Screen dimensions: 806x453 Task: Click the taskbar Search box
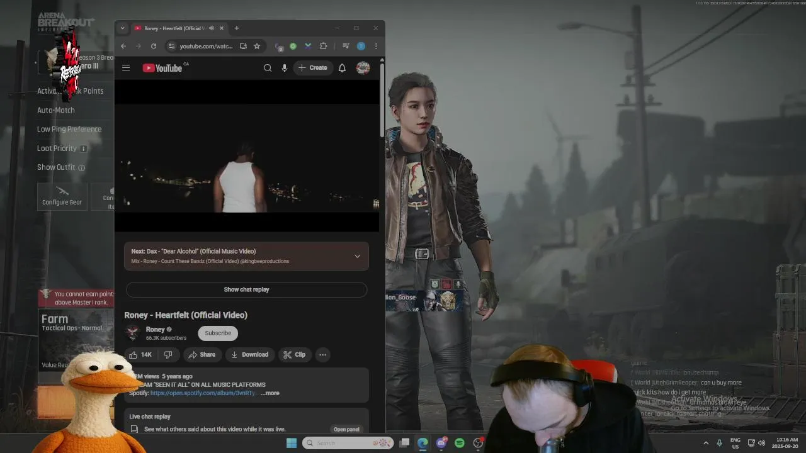(x=348, y=443)
